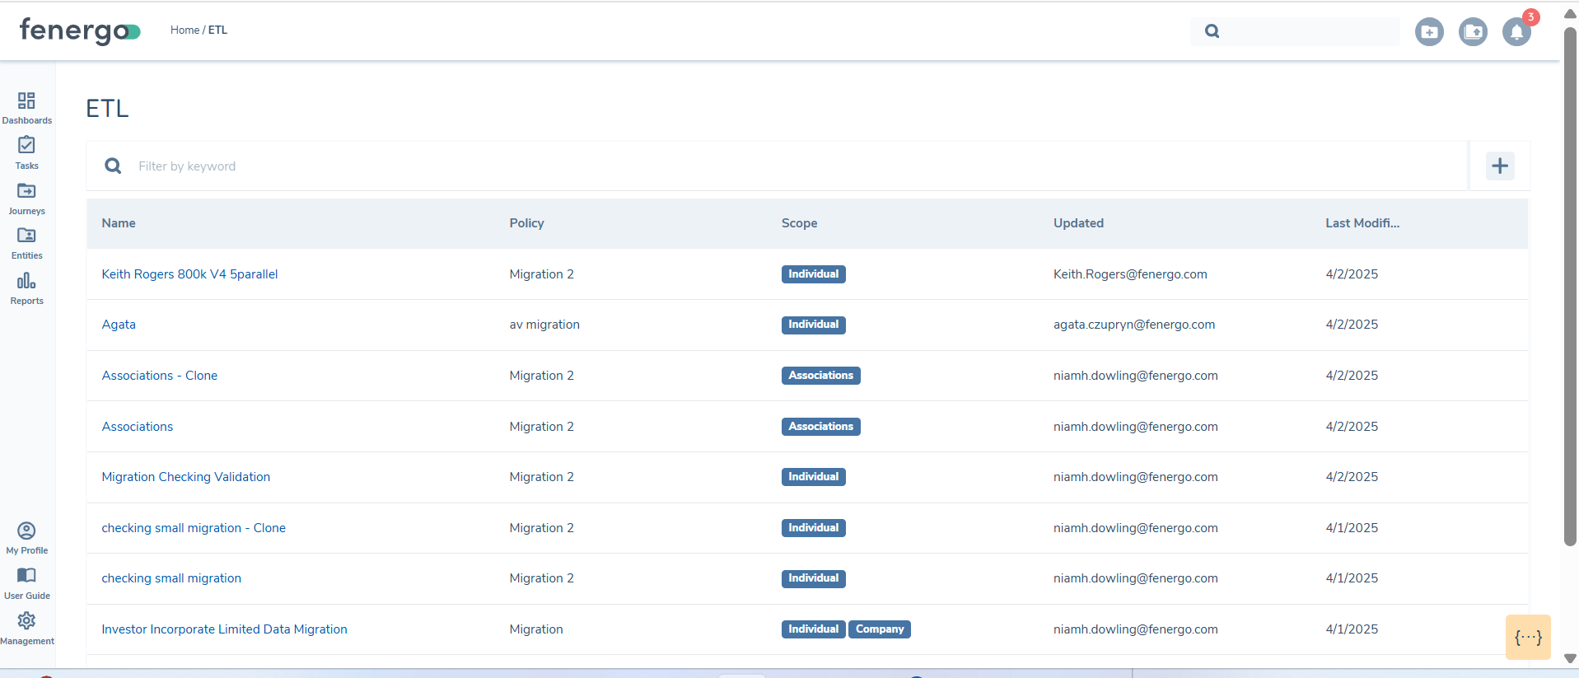
Task: Click the page scroll down arrow
Action: 1570,658
